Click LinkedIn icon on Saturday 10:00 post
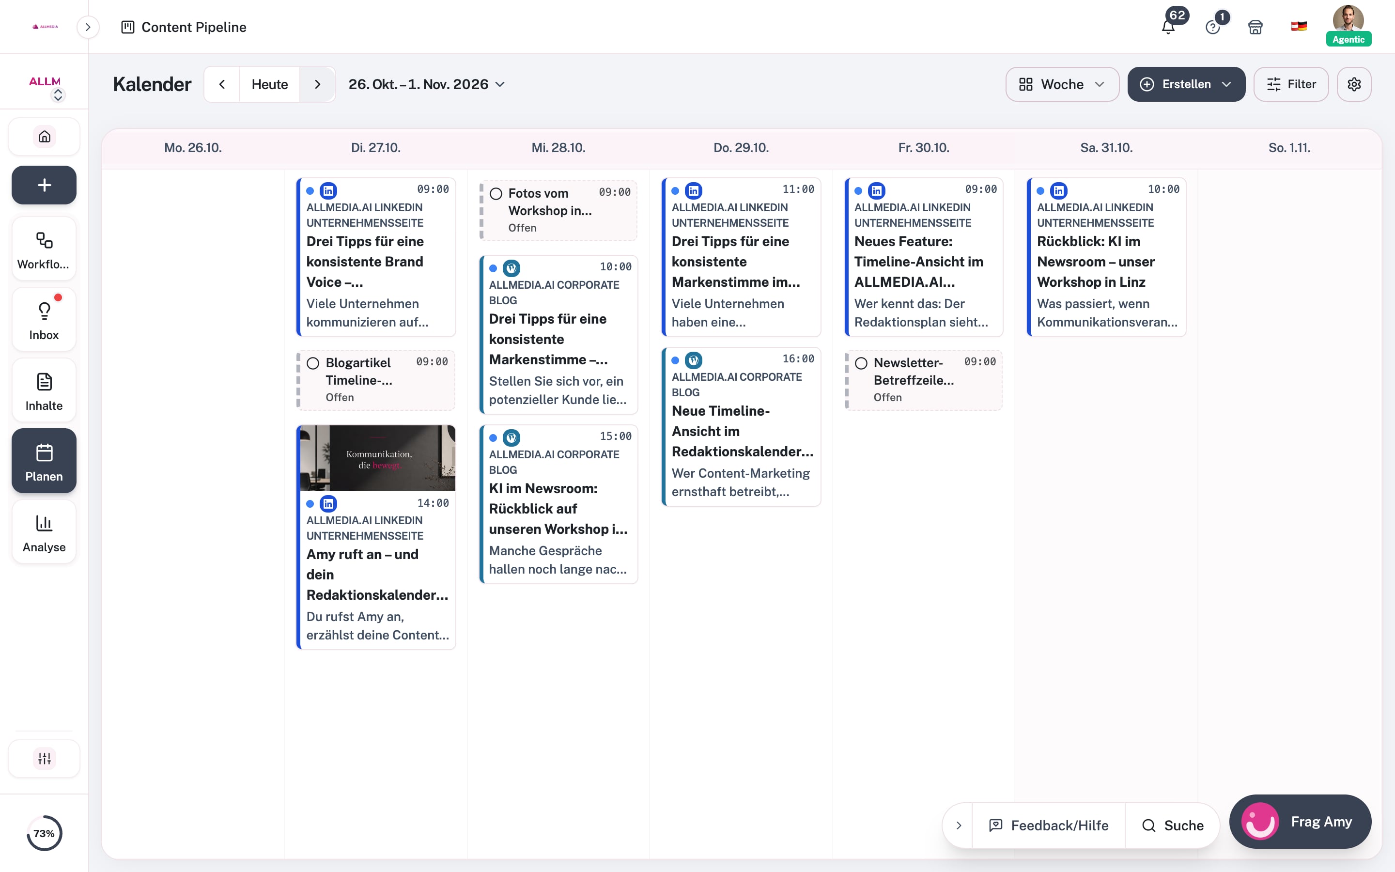1395x872 pixels. click(x=1059, y=191)
